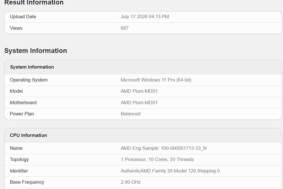Select the Upload Date label
283x189 pixels.
(x=23, y=17)
